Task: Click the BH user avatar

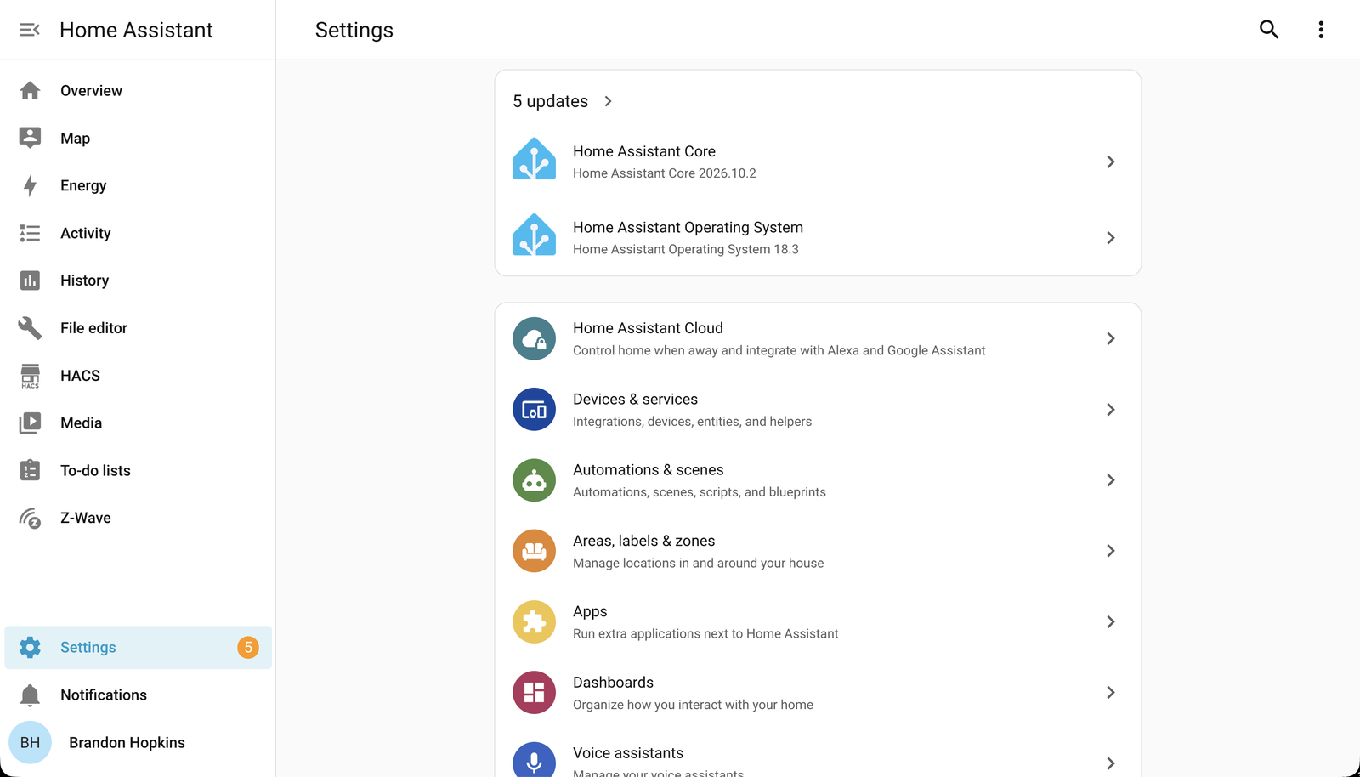Action: (30, 742)
